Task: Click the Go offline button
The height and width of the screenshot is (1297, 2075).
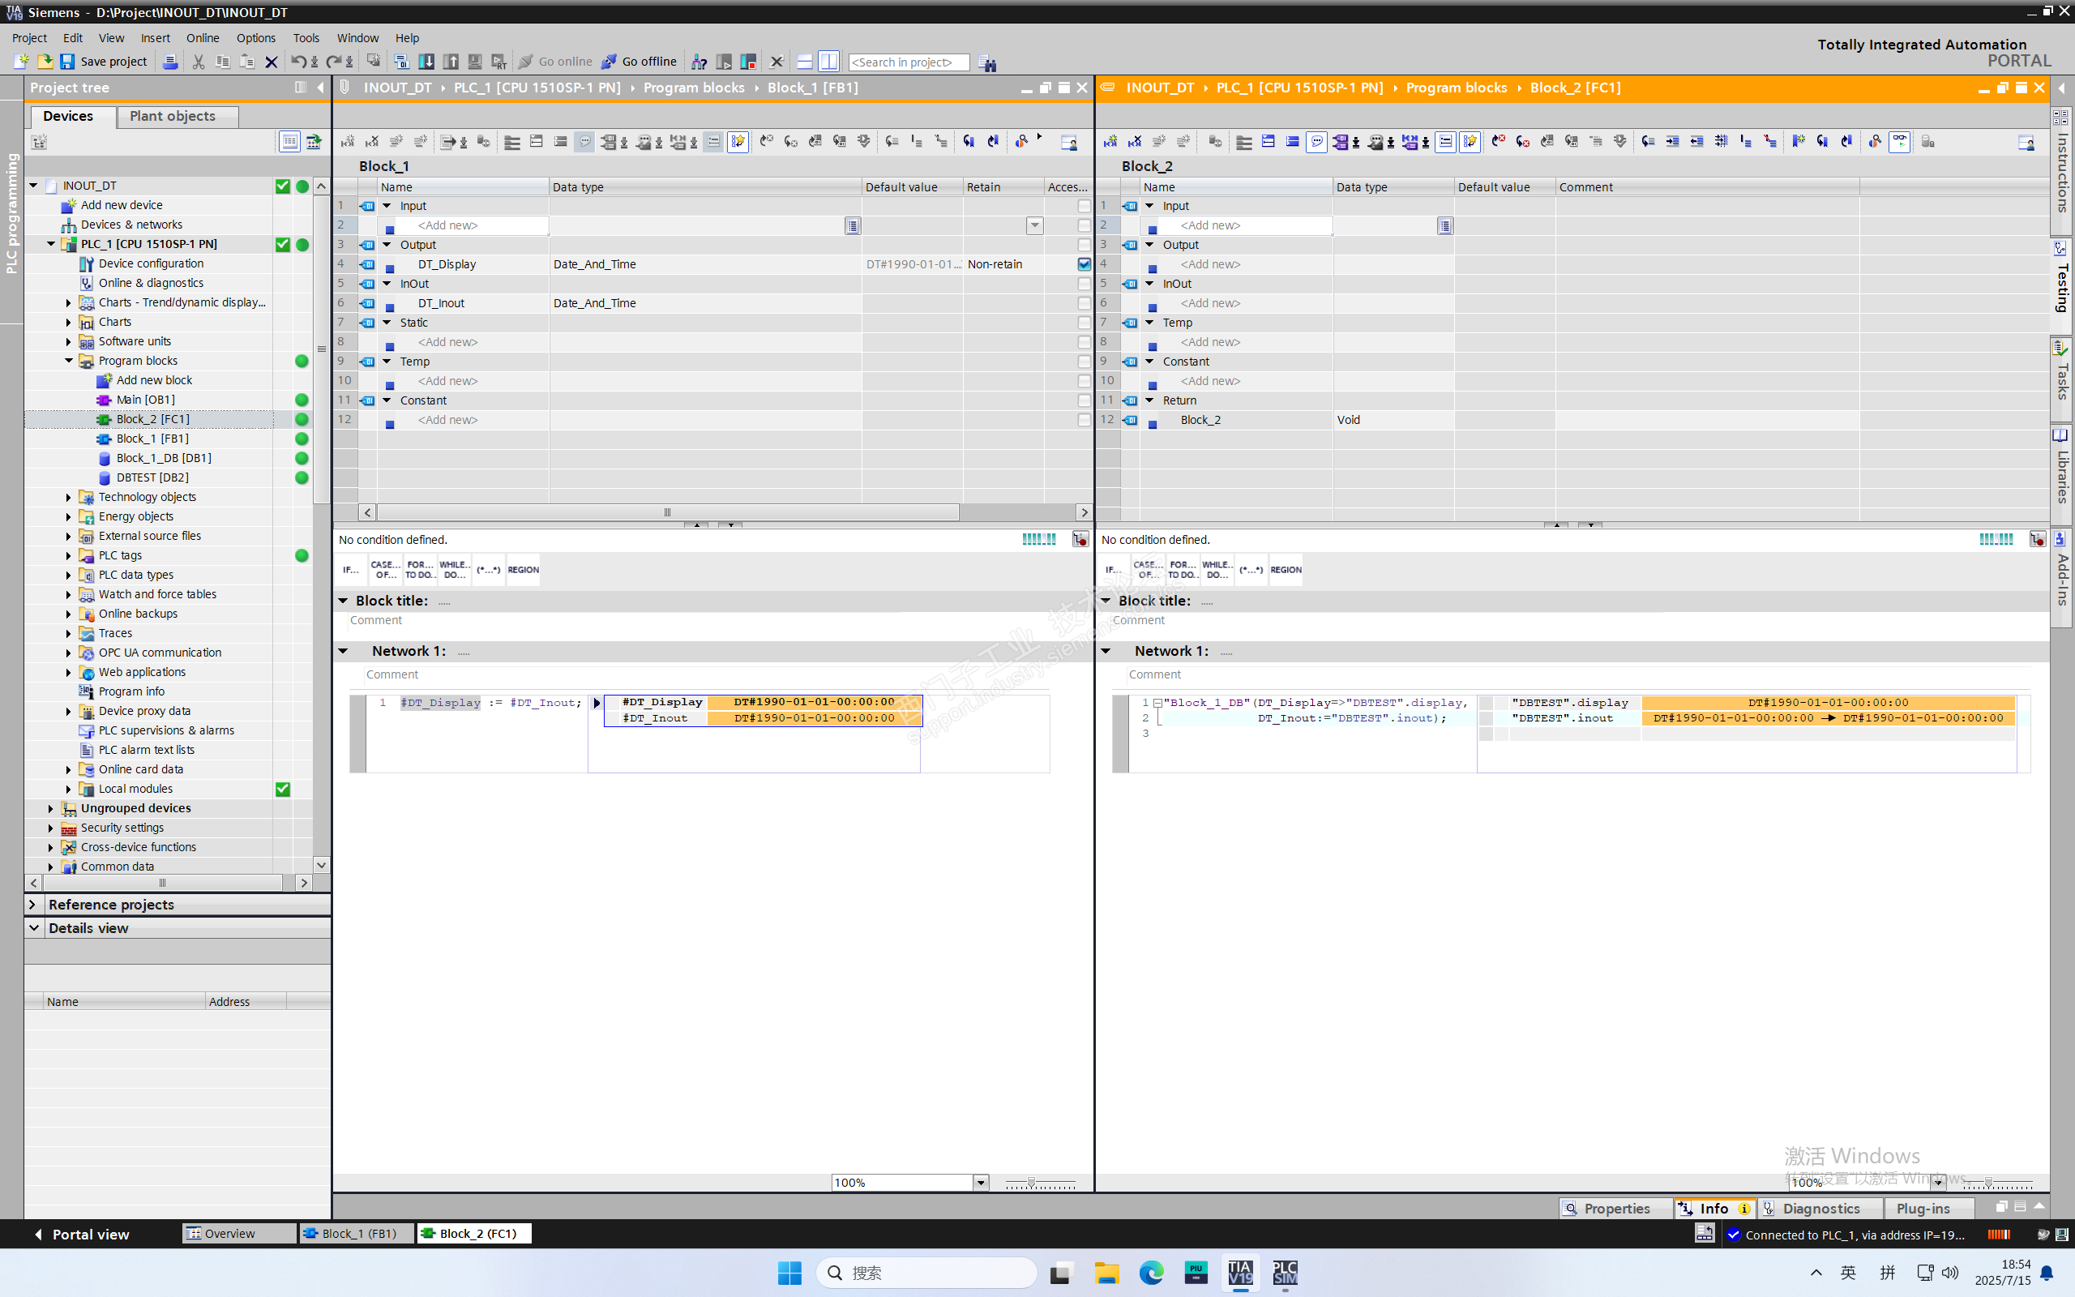Action: tap(639, 62)
